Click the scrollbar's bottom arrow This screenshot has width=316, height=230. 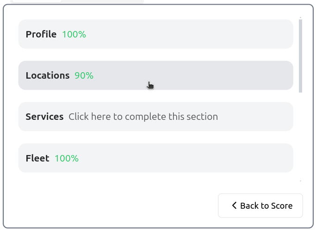[x=300, y=180]
